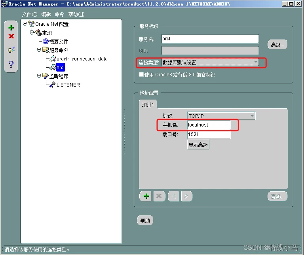
Task: Click the previous address left arrow button
Action: click(173, 196)
